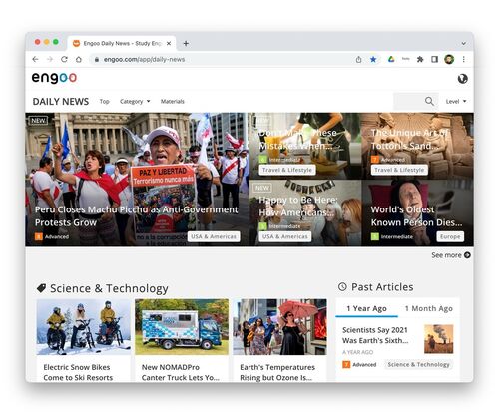The image size is (499, 416).
Task: Expand the Category dropdown
Action: point(135,101)
